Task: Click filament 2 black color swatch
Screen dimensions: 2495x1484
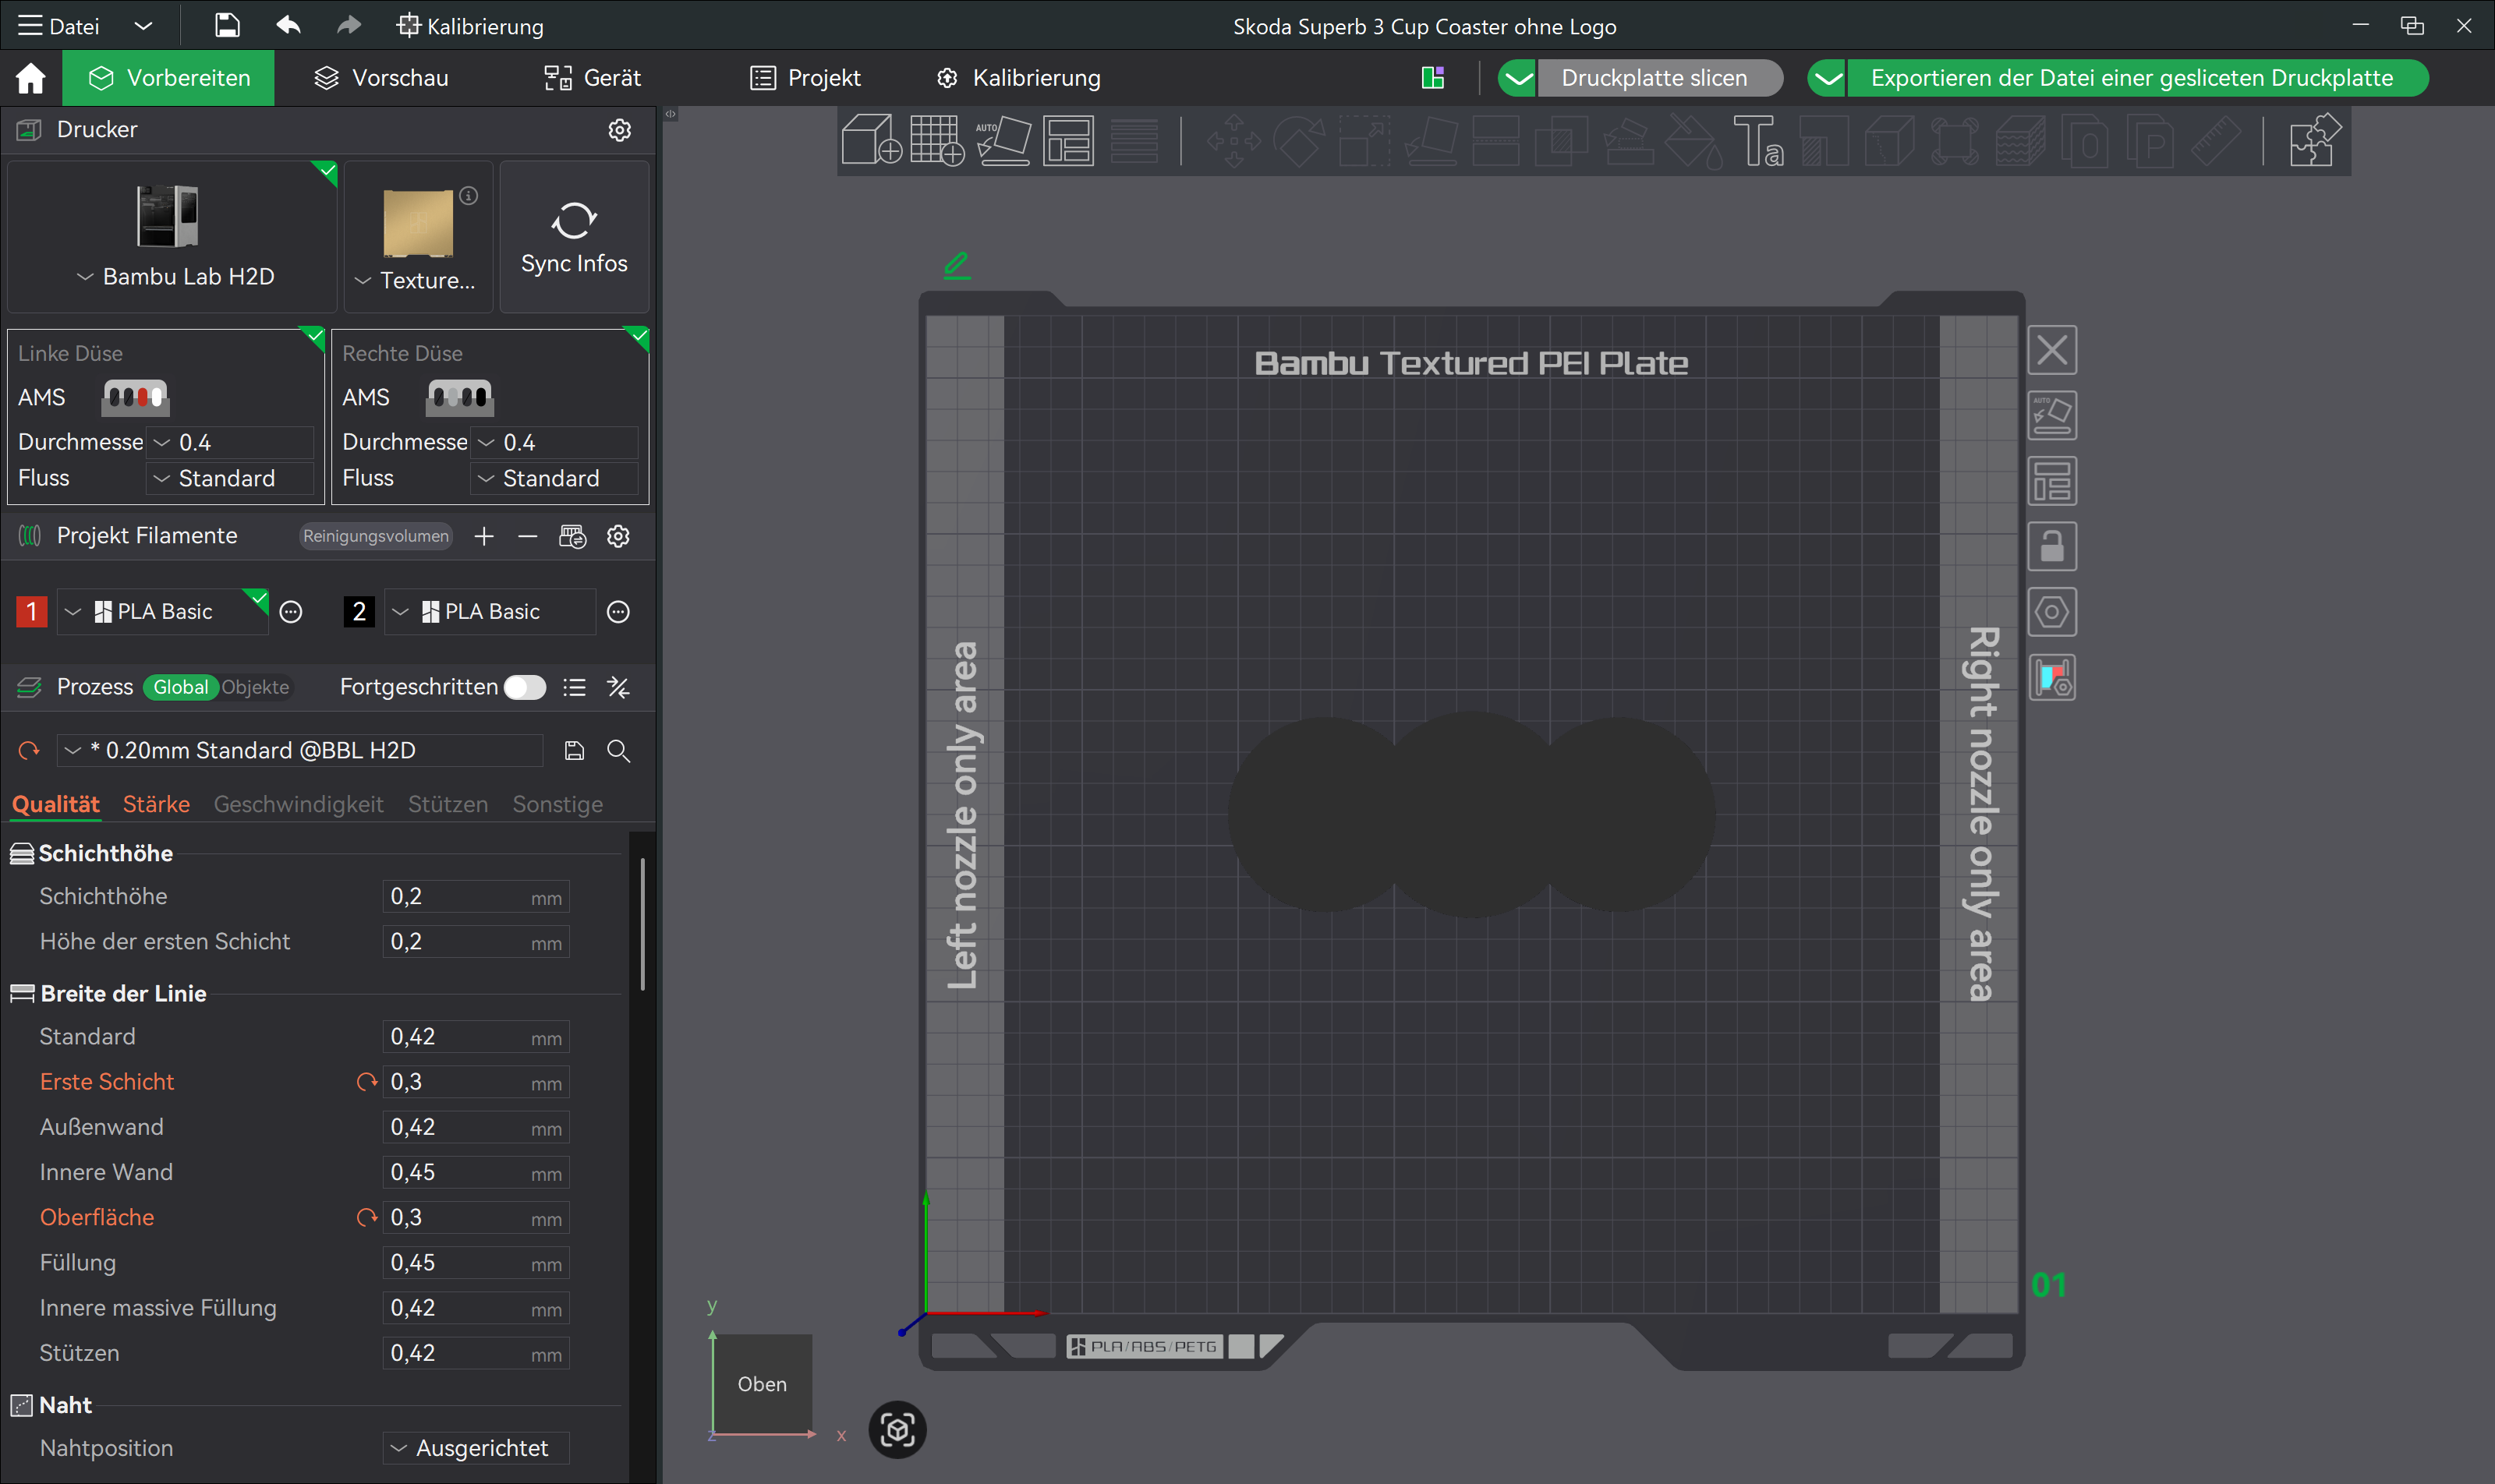Action: tap(359, 612)
